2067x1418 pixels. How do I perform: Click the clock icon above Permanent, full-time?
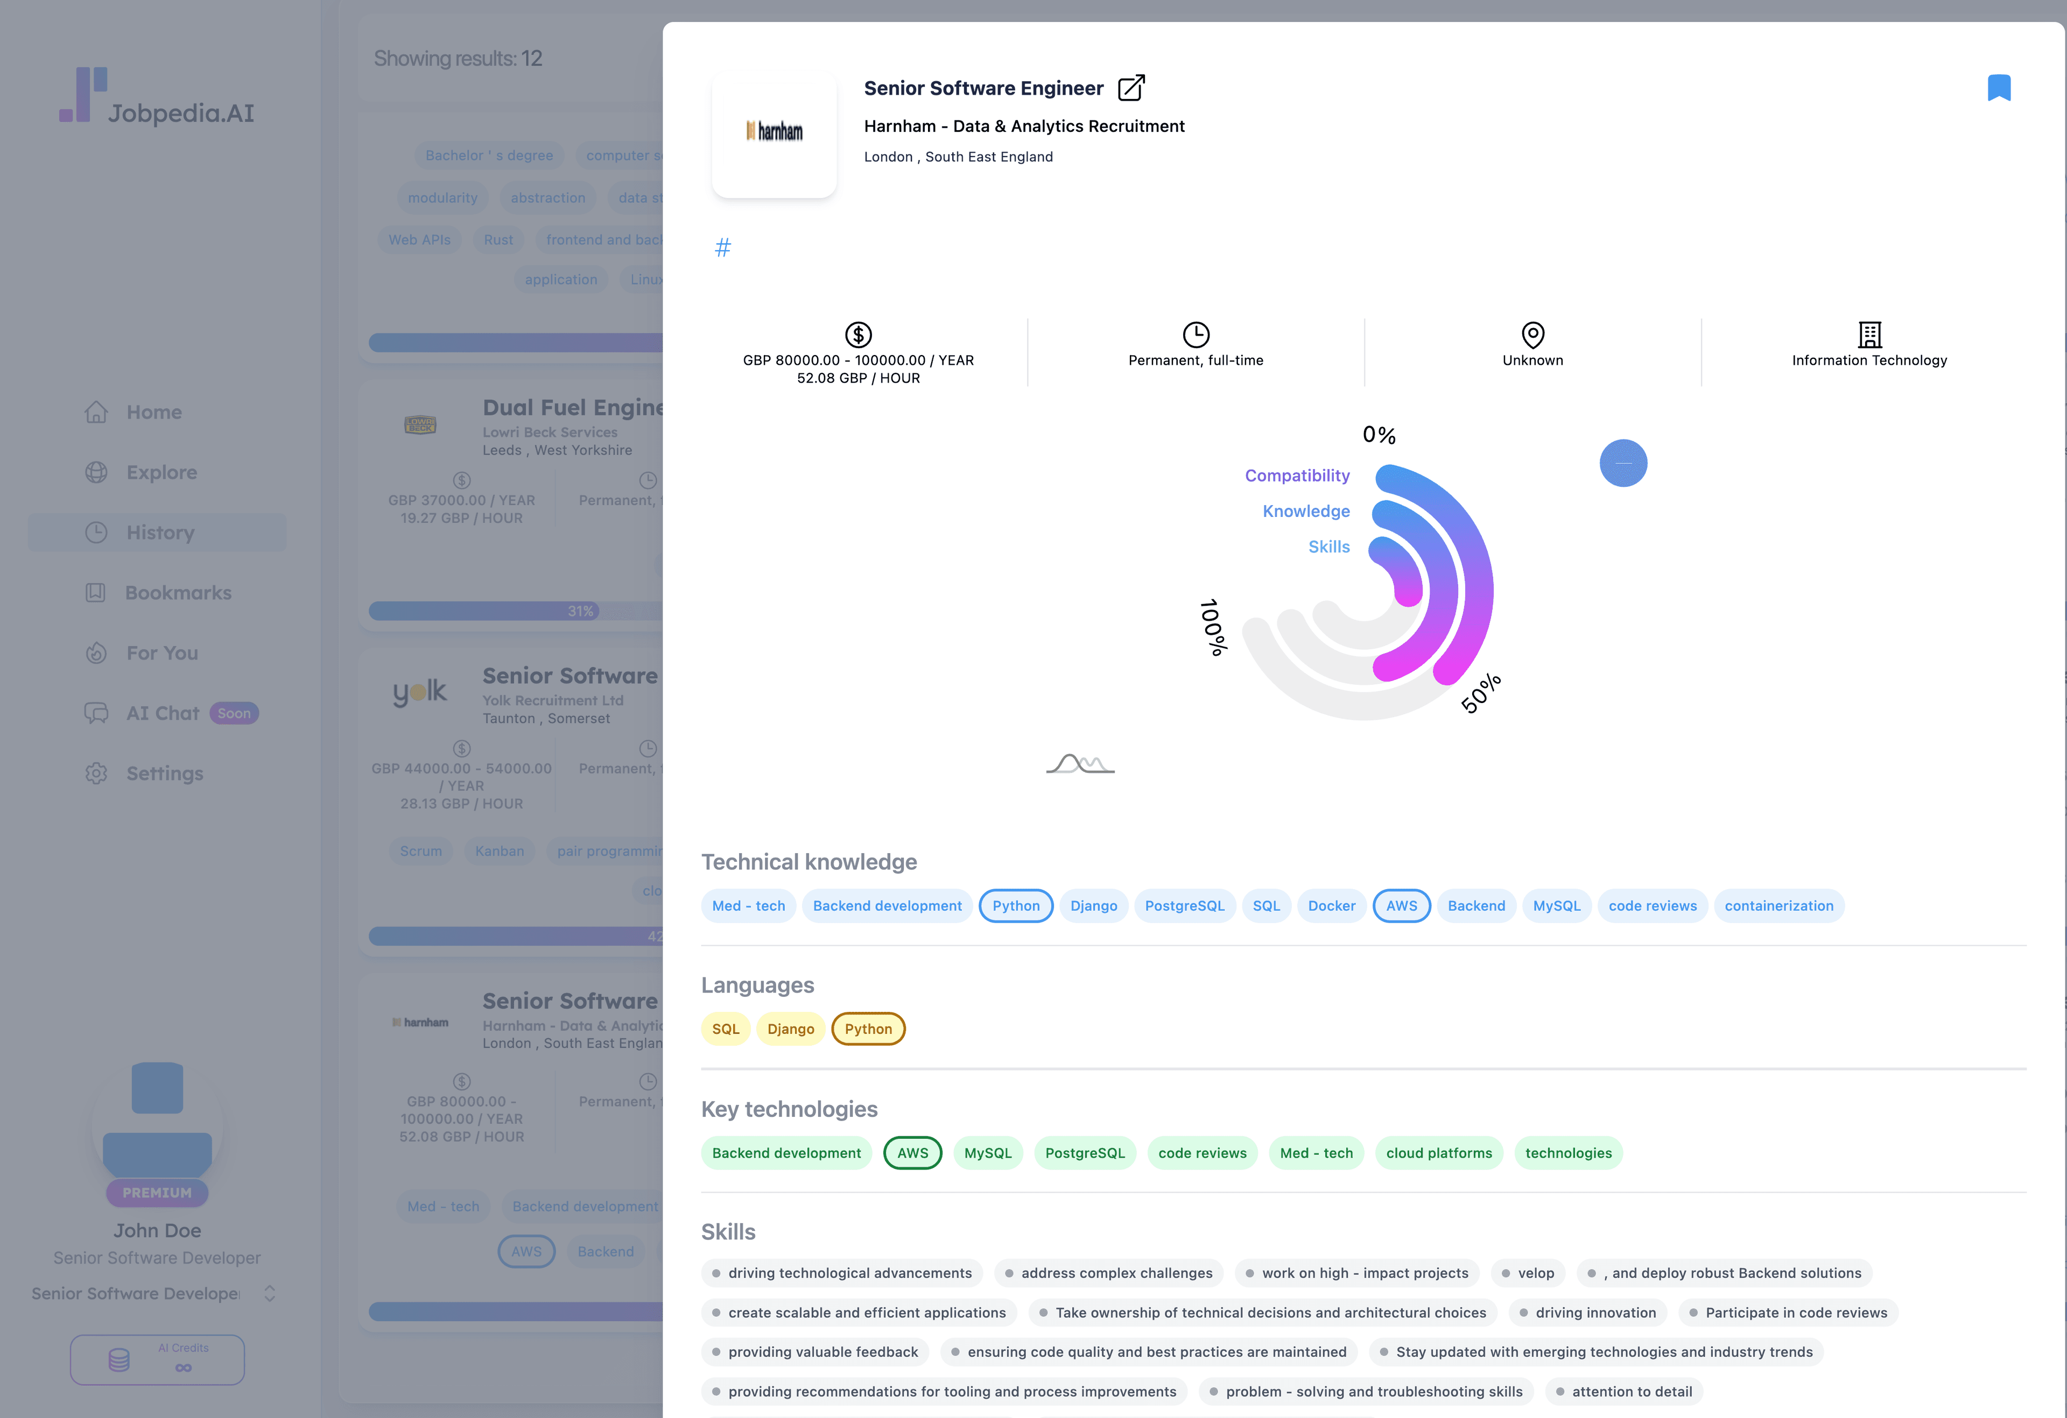tap(1196, 335)
